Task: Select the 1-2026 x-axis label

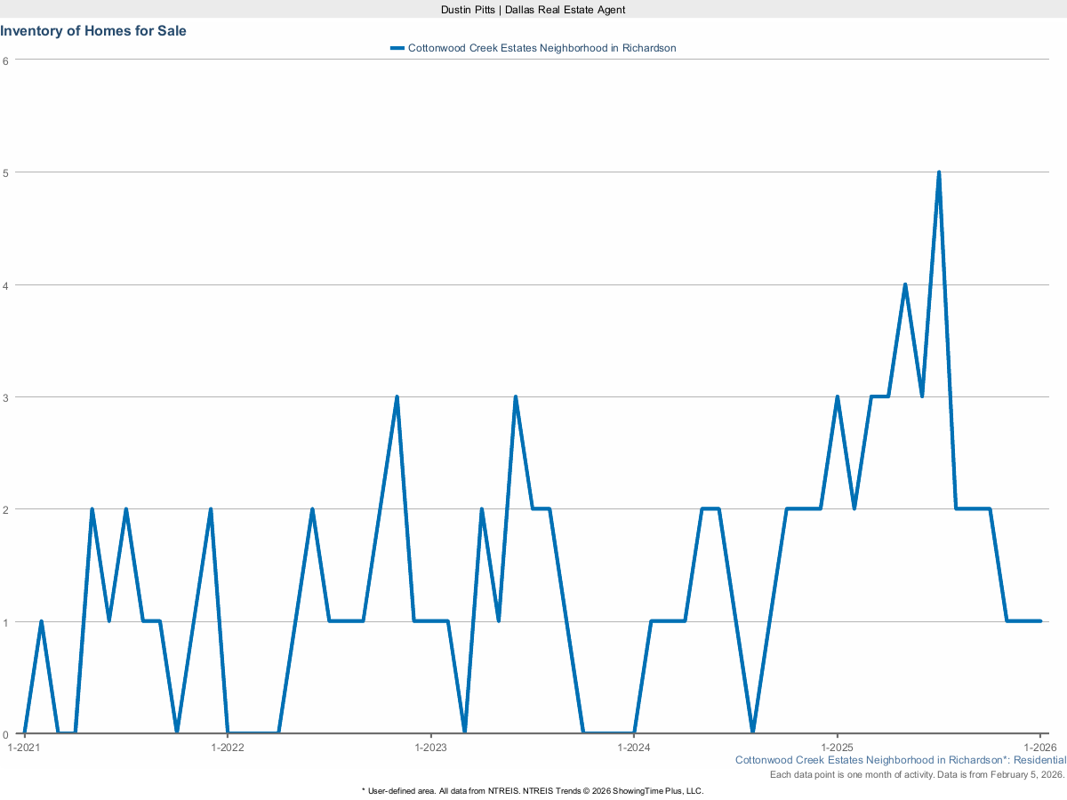Action: 1039,747
